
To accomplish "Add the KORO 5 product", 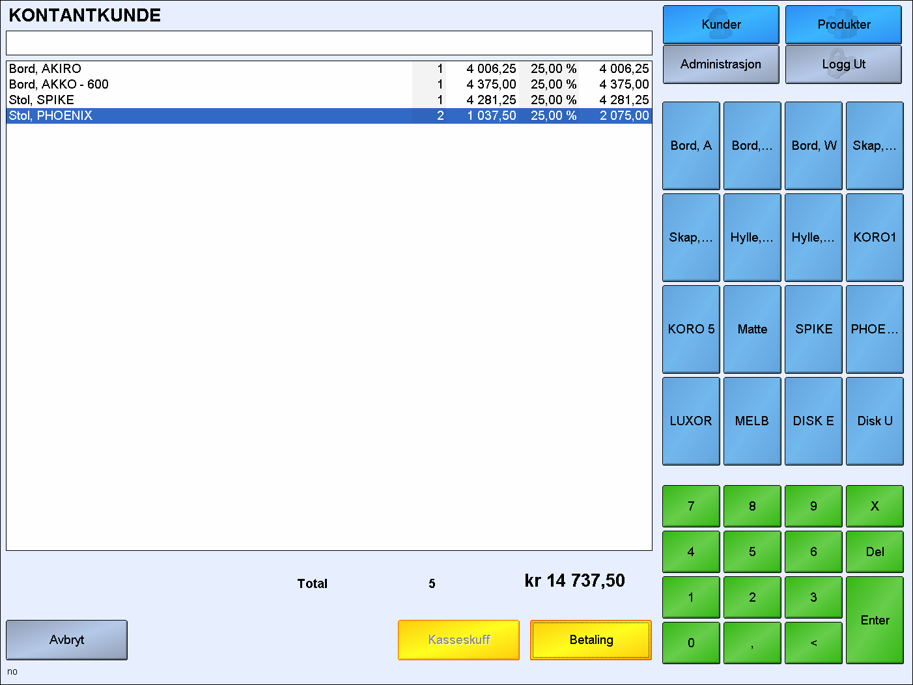I will (691, 329).
